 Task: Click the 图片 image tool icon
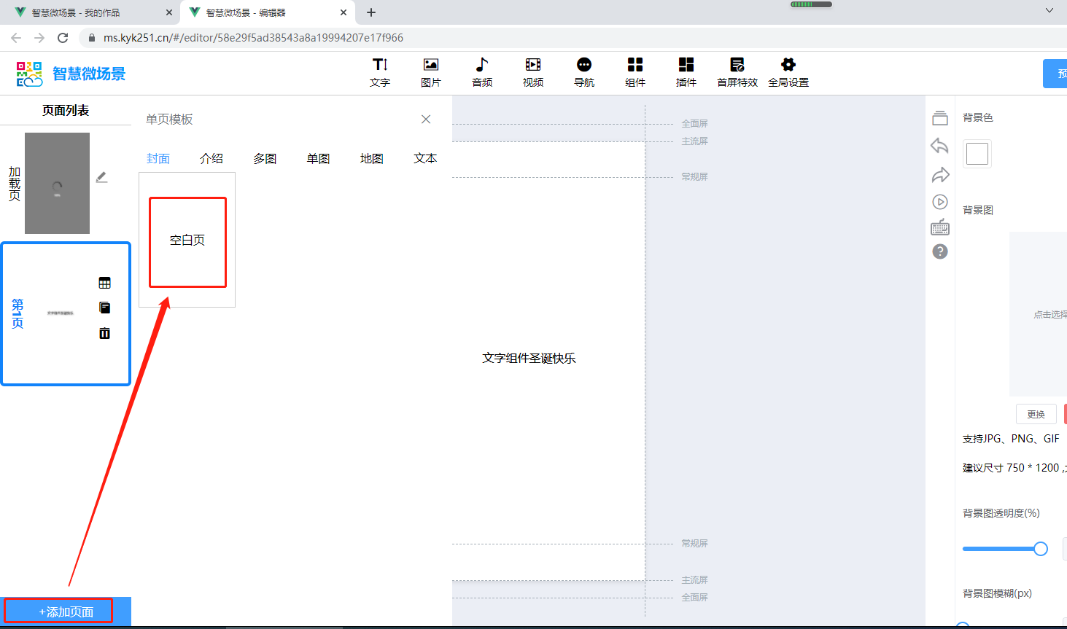click(x=431, y=72)
